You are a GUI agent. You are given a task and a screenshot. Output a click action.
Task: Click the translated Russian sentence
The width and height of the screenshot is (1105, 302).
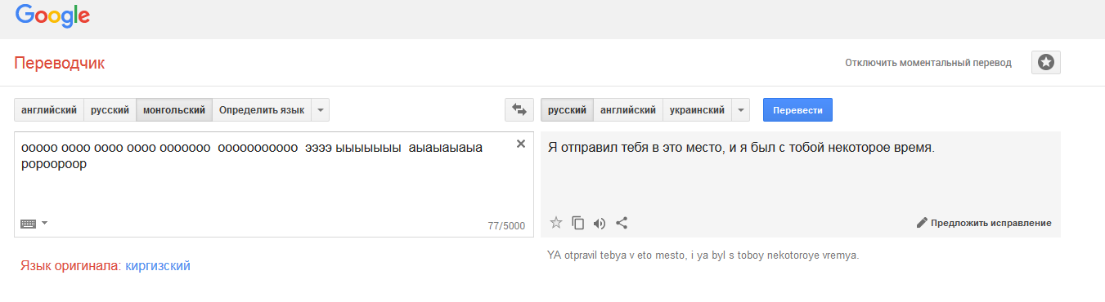741,149
